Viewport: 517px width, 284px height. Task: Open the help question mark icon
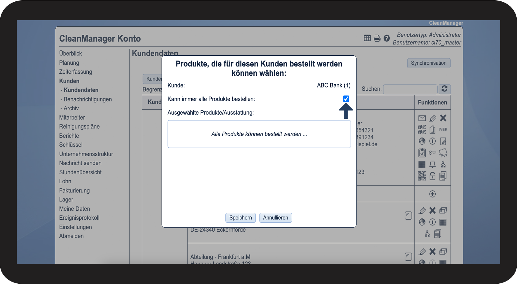[x=387, y=38]
